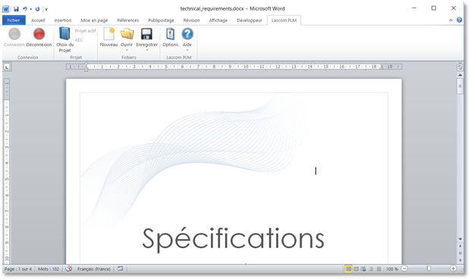Click the vertical scrollbar up arrow
Viewport: 471px width, 280px height.
click(x=460, y=75)
